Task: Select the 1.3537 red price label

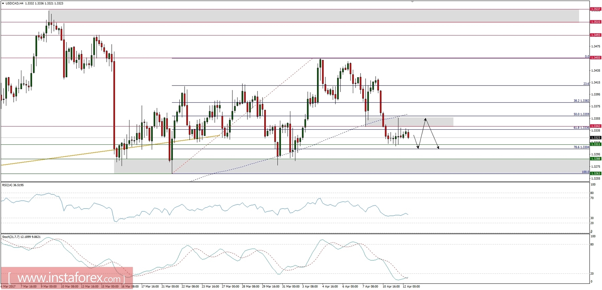Action: [595, 9]
